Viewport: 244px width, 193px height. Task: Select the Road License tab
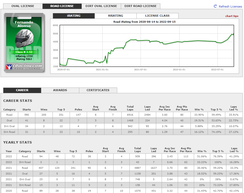point(62,6)
